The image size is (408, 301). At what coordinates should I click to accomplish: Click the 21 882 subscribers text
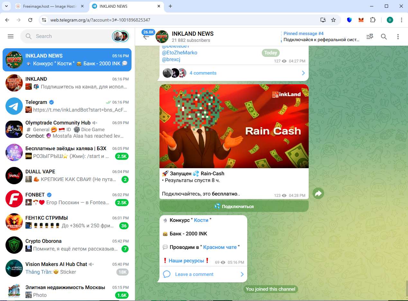tap(191, 40)
